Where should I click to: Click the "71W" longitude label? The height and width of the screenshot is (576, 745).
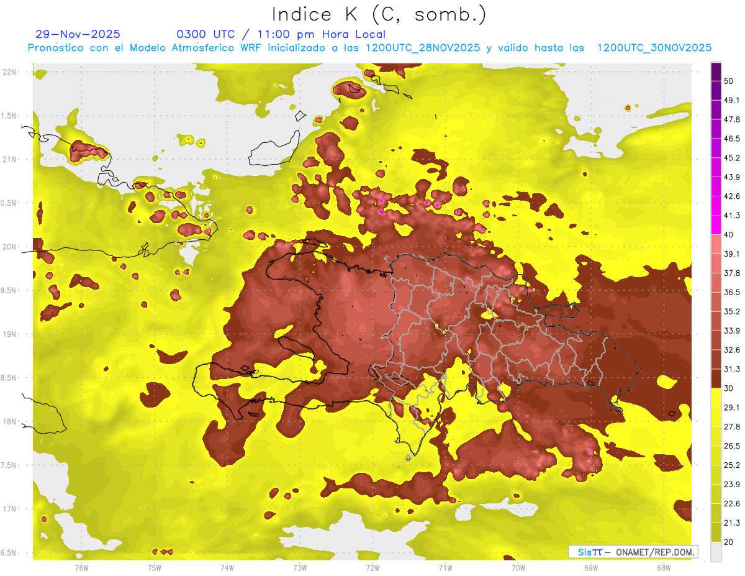(445, 568)
